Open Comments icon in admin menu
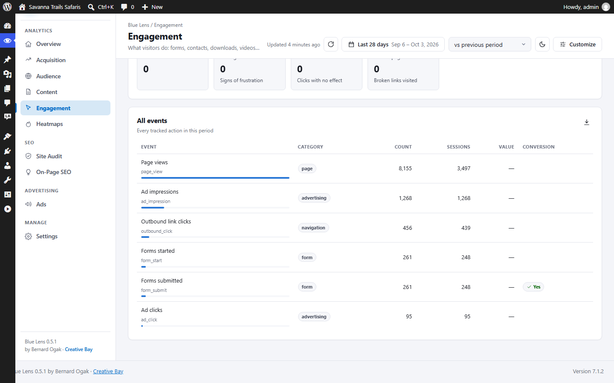Image resolution: width=614 pixels, height=383 pixels. click(7, 103)
